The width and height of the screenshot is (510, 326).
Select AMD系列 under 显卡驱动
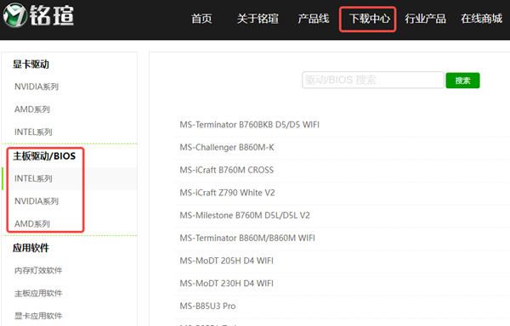(32, 110)
